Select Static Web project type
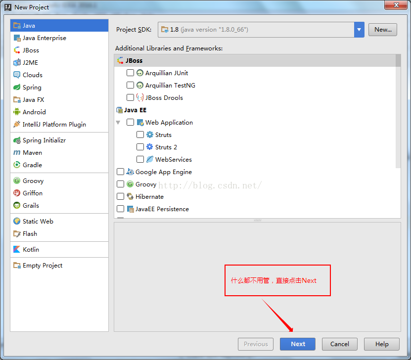The image size is (411, 360). 59,221
